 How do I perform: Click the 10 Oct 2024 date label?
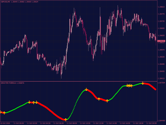tap(5, 123)
